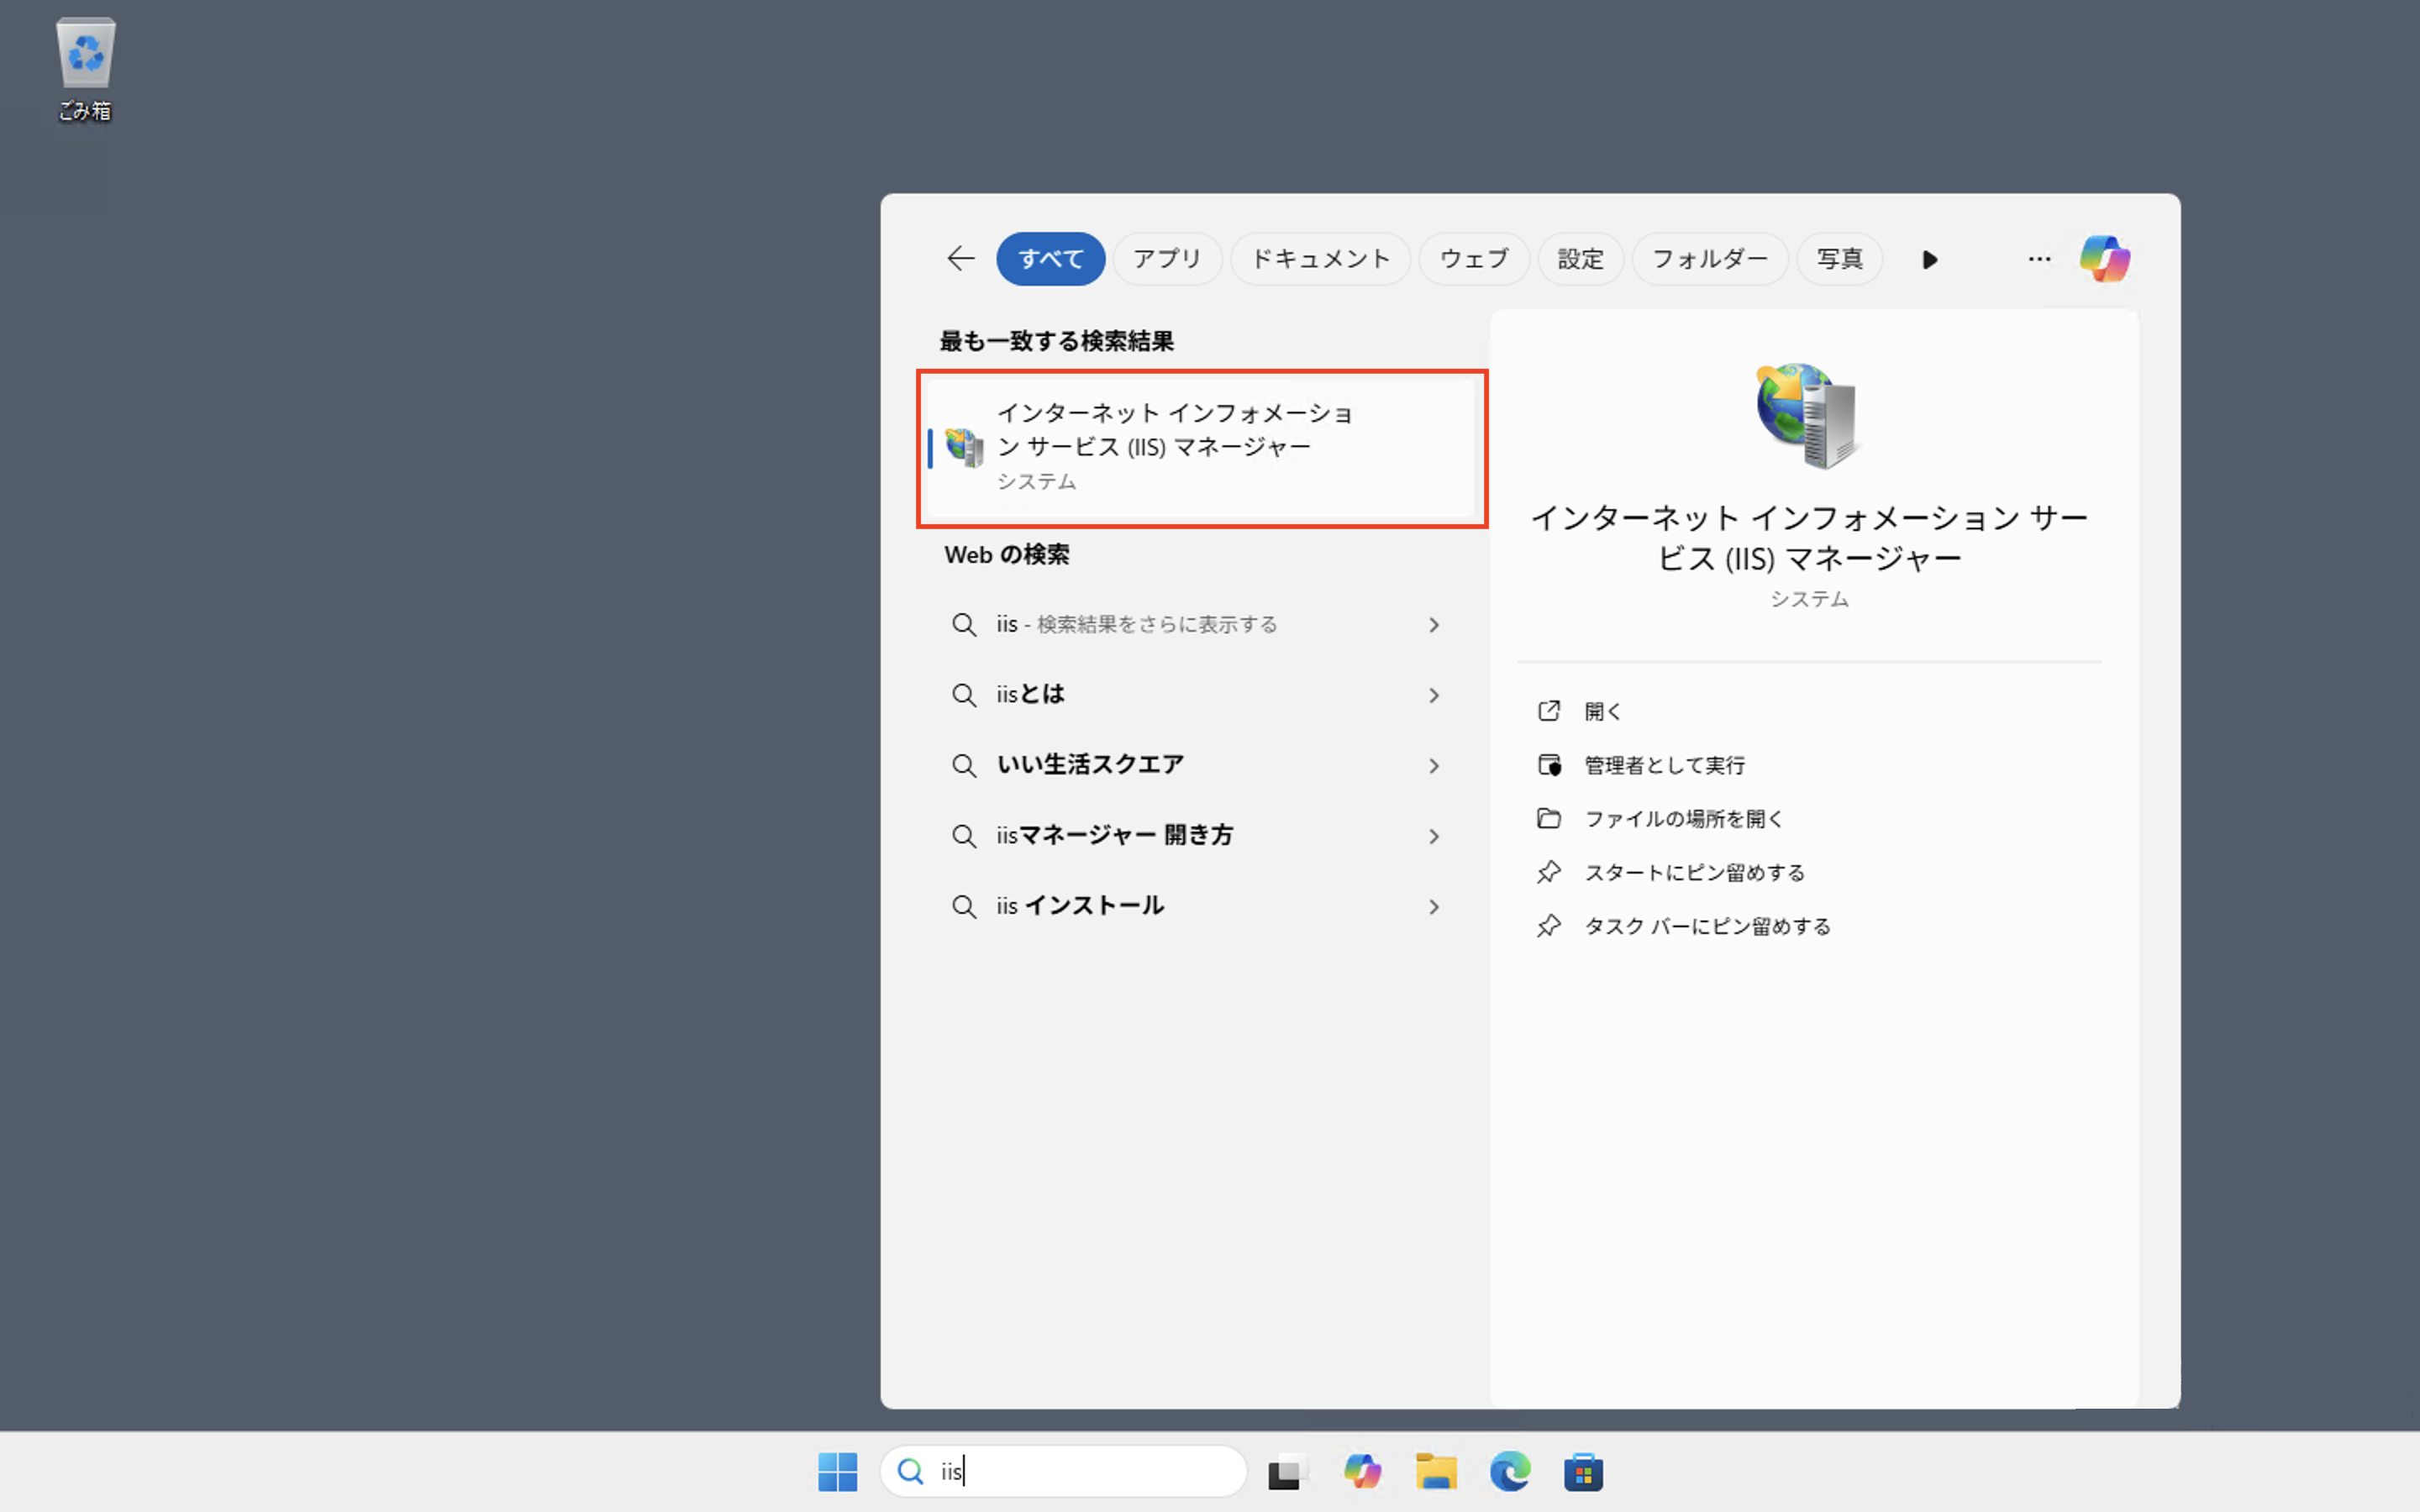Open Microsoft Store from the taskbar
The image size is (2420, 1512).
pos(1583,1472)
